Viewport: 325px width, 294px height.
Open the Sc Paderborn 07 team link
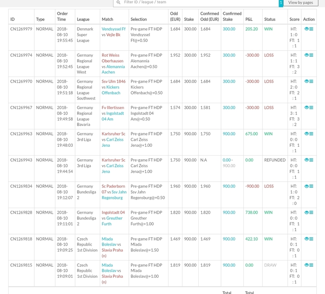(x=113, y=189)
